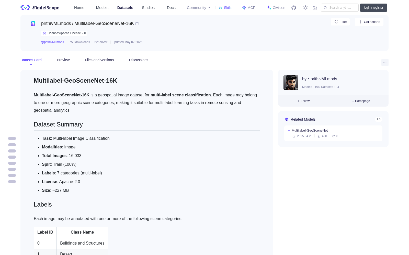Click the clock icon near 2025.04.23

point(294,136)
